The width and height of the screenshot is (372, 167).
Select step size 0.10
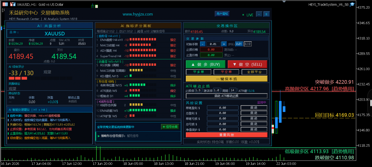pyautogui.click(x=248, y=44)
